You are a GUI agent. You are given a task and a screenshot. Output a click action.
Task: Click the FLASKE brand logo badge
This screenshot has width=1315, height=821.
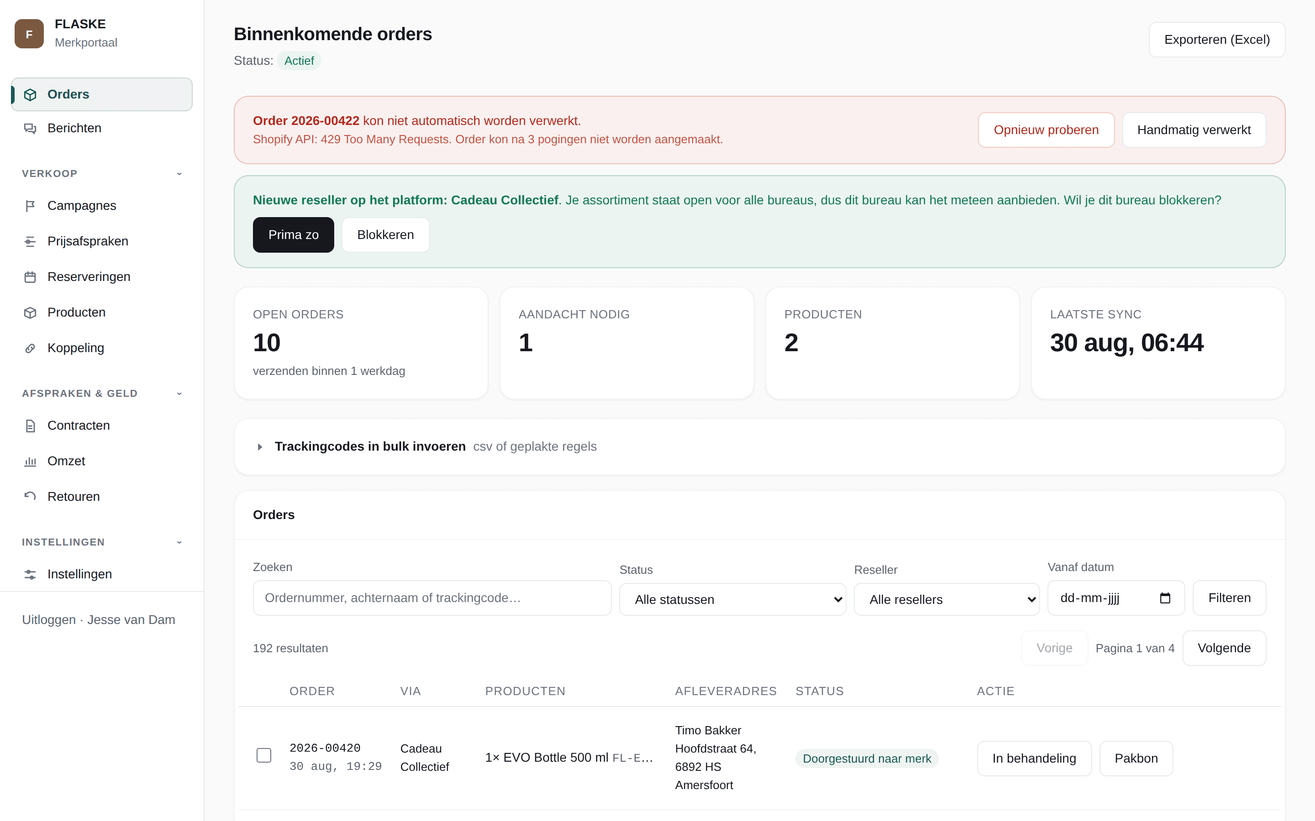point(29,34)
